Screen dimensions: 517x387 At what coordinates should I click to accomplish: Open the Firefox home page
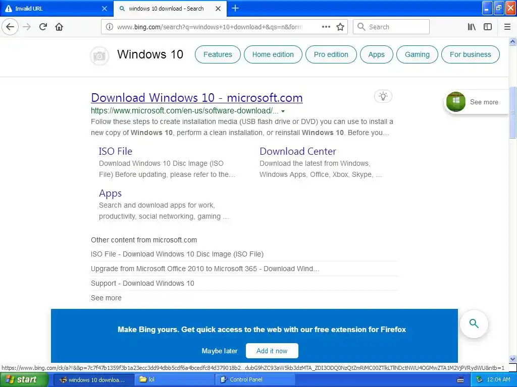click(59, 27)
